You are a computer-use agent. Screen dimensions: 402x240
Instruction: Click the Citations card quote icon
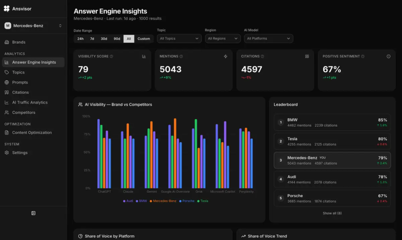click(x=307, y=56)
